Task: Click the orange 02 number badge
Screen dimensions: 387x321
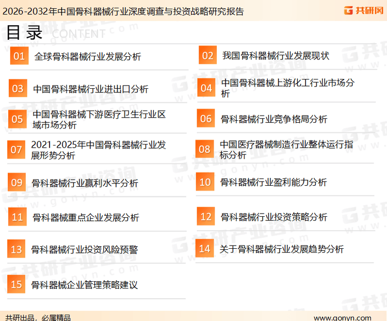Action: [x=207, y=56]
